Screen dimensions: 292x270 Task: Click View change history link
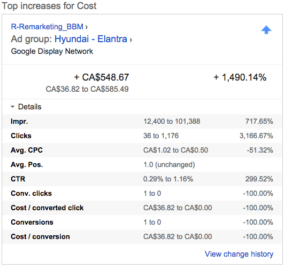click(239, 254)
